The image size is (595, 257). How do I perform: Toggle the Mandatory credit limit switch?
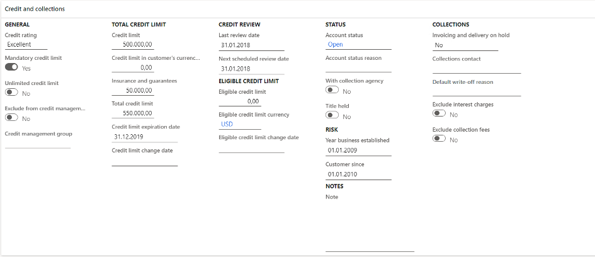click(x=11, y=67)
